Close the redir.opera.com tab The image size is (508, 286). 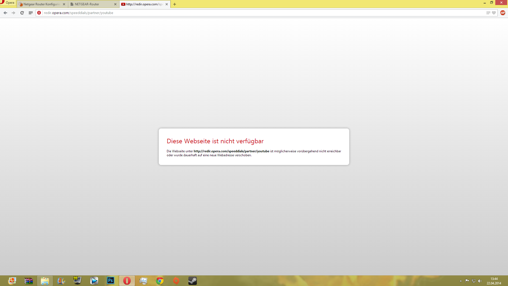[167, 4]
